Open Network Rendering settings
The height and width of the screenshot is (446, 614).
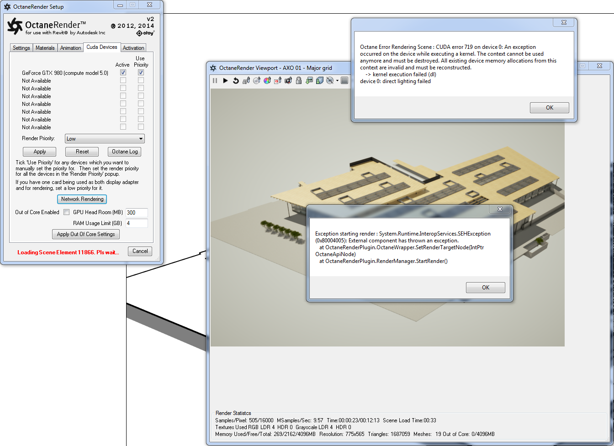82,199
